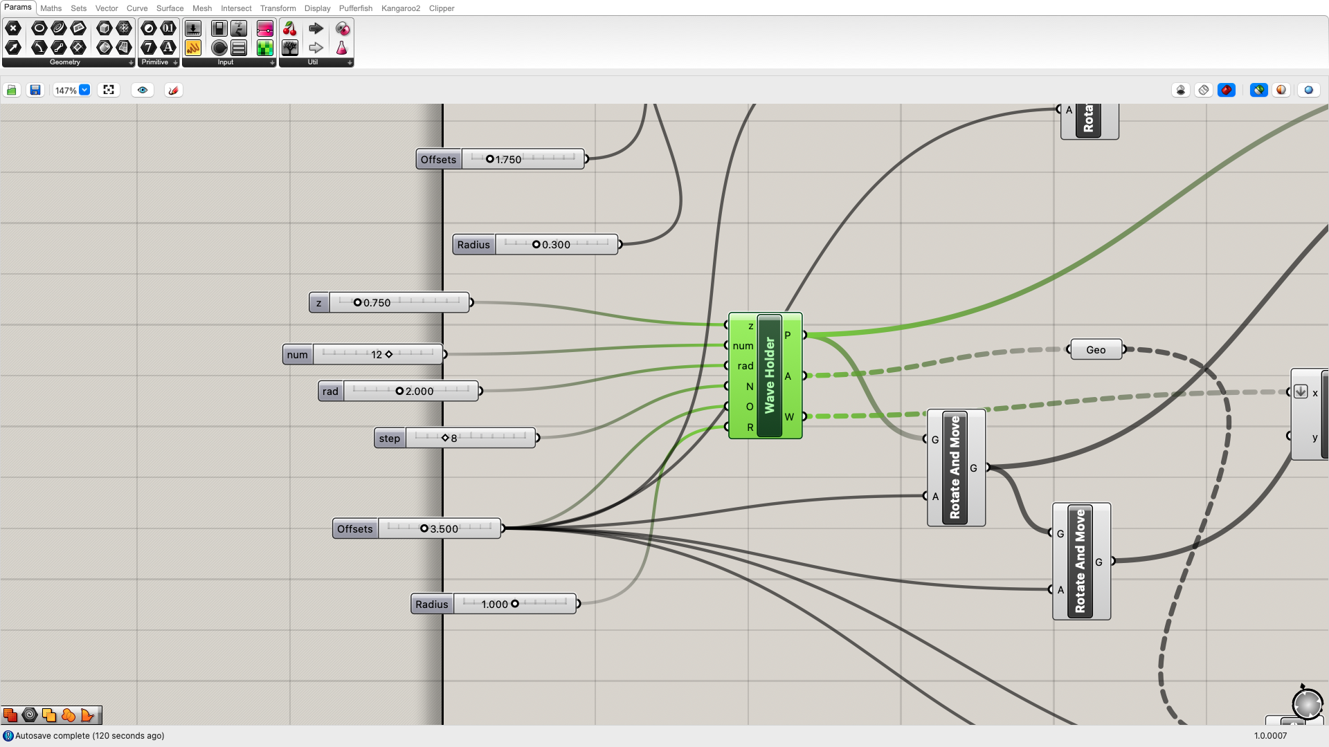Expand the Pufferfish menu
The width and height of the screenshot is (1329, 747).
coord(356,8)
